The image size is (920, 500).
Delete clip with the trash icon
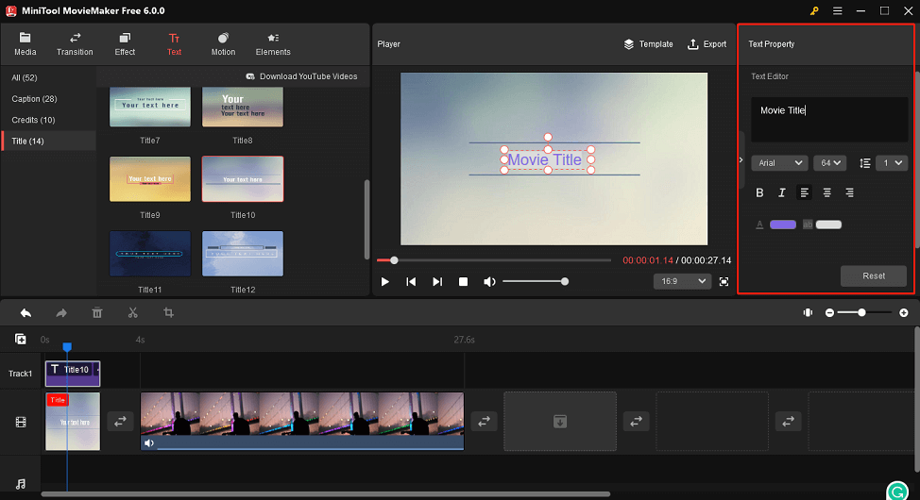pos(96,312)
